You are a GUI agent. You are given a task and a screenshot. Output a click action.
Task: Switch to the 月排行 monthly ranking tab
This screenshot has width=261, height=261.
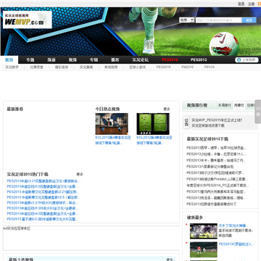point(239,105)
